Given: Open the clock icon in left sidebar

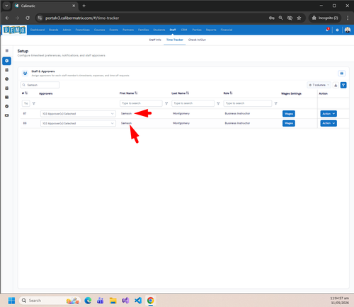Looking at the screenshot, I should [6, 79].
